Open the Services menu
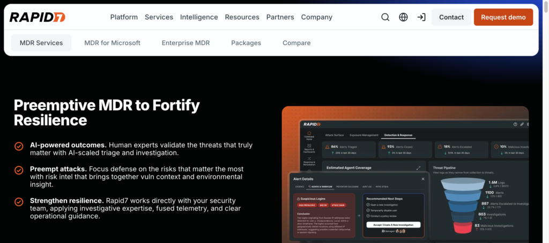Viewport: 549px width, 243px height. click(x=159, y=17)
